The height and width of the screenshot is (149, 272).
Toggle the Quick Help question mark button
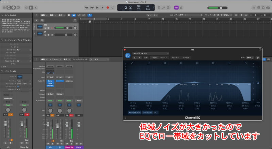[x=13, y=7]
